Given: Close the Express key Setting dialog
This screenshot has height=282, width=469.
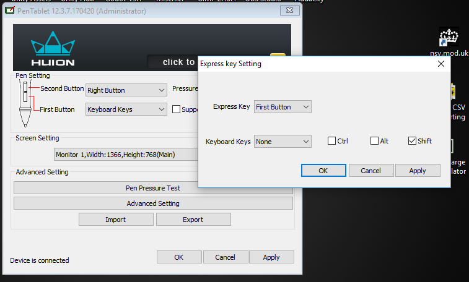Looking at the screenshot, I should click(x=441, y=64).
